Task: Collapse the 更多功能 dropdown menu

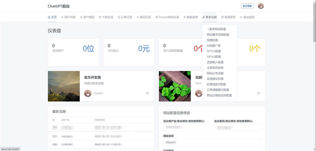Action: 210,17
